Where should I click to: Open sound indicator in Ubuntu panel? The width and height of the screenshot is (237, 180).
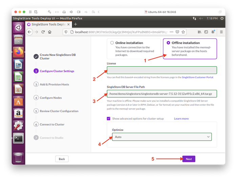point(201,18)
